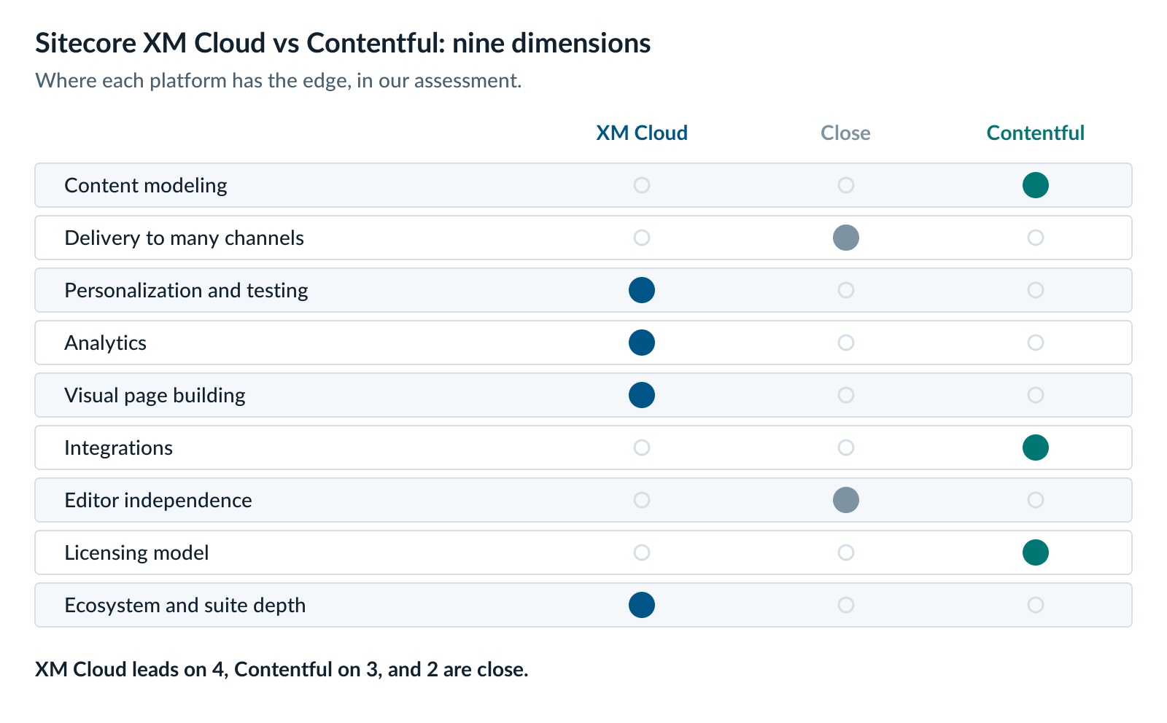
Task: Click the Visual page building label
Action: point(155,395)
